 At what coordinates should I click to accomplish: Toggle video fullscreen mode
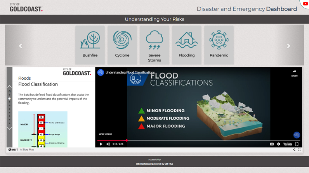[x=297, y=144]
